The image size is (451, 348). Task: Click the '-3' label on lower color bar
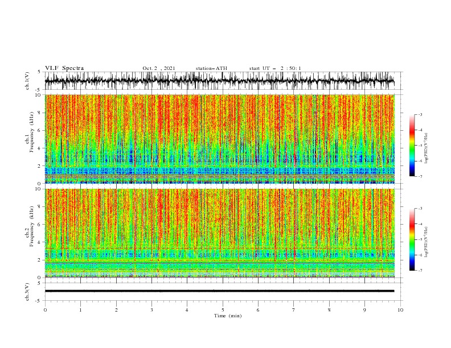tap(420, 209)
